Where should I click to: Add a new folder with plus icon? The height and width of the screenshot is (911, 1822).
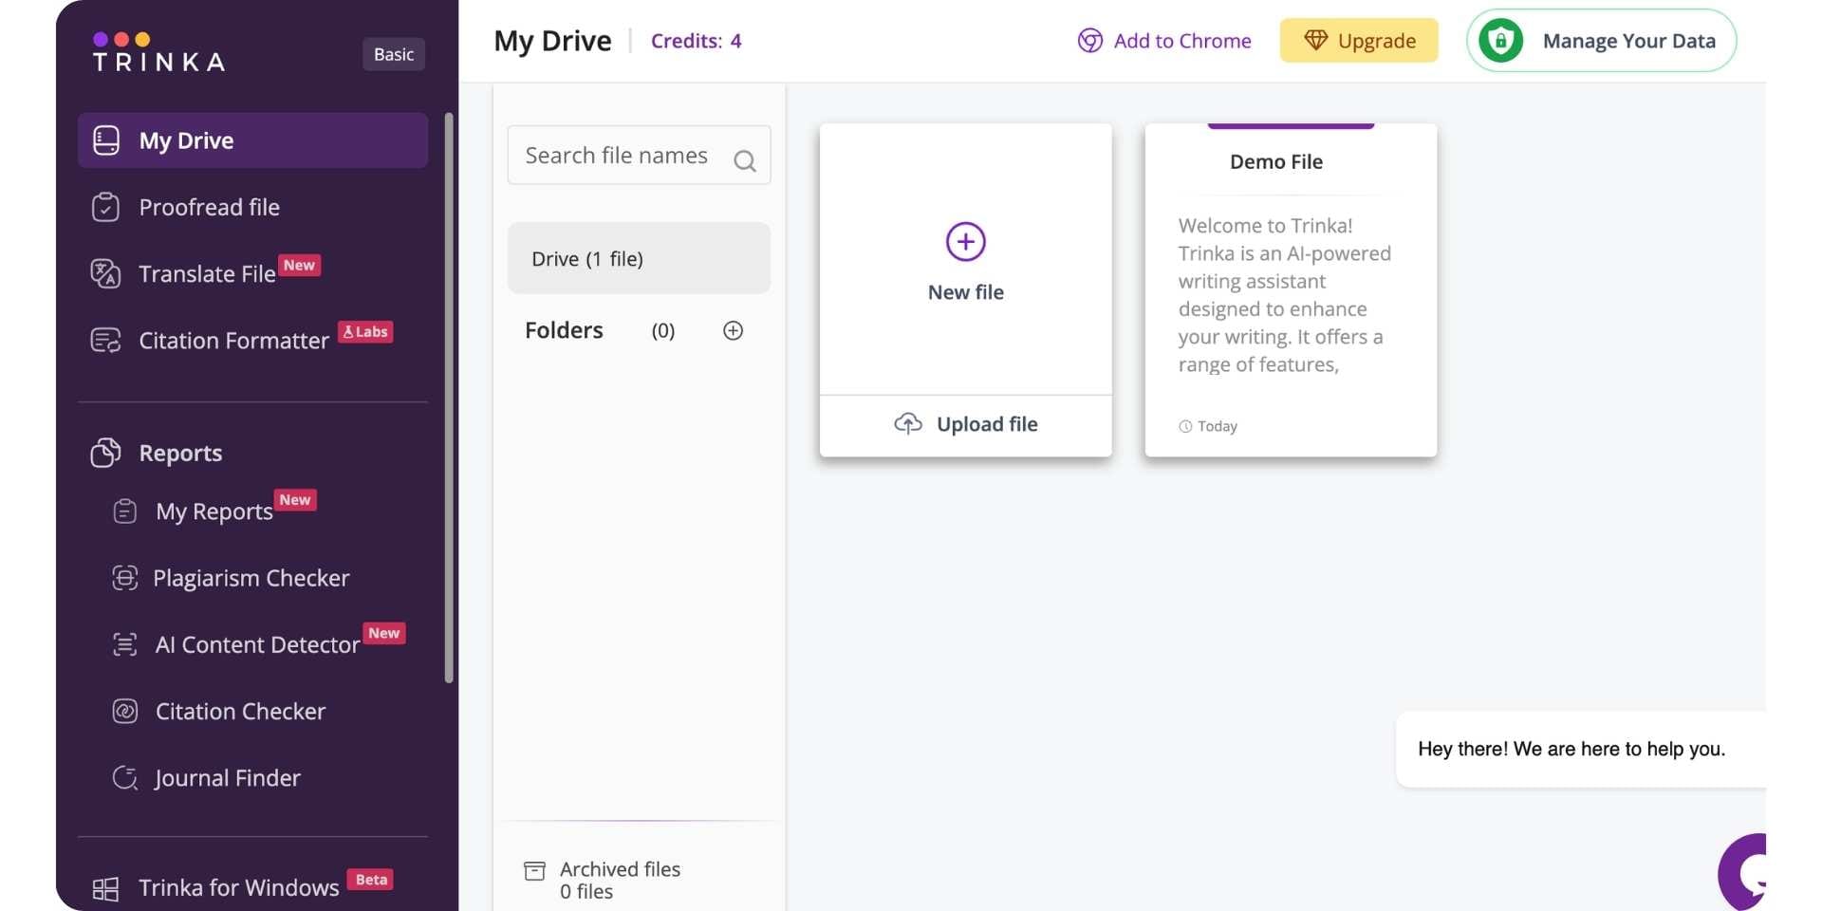pos(733,330)
